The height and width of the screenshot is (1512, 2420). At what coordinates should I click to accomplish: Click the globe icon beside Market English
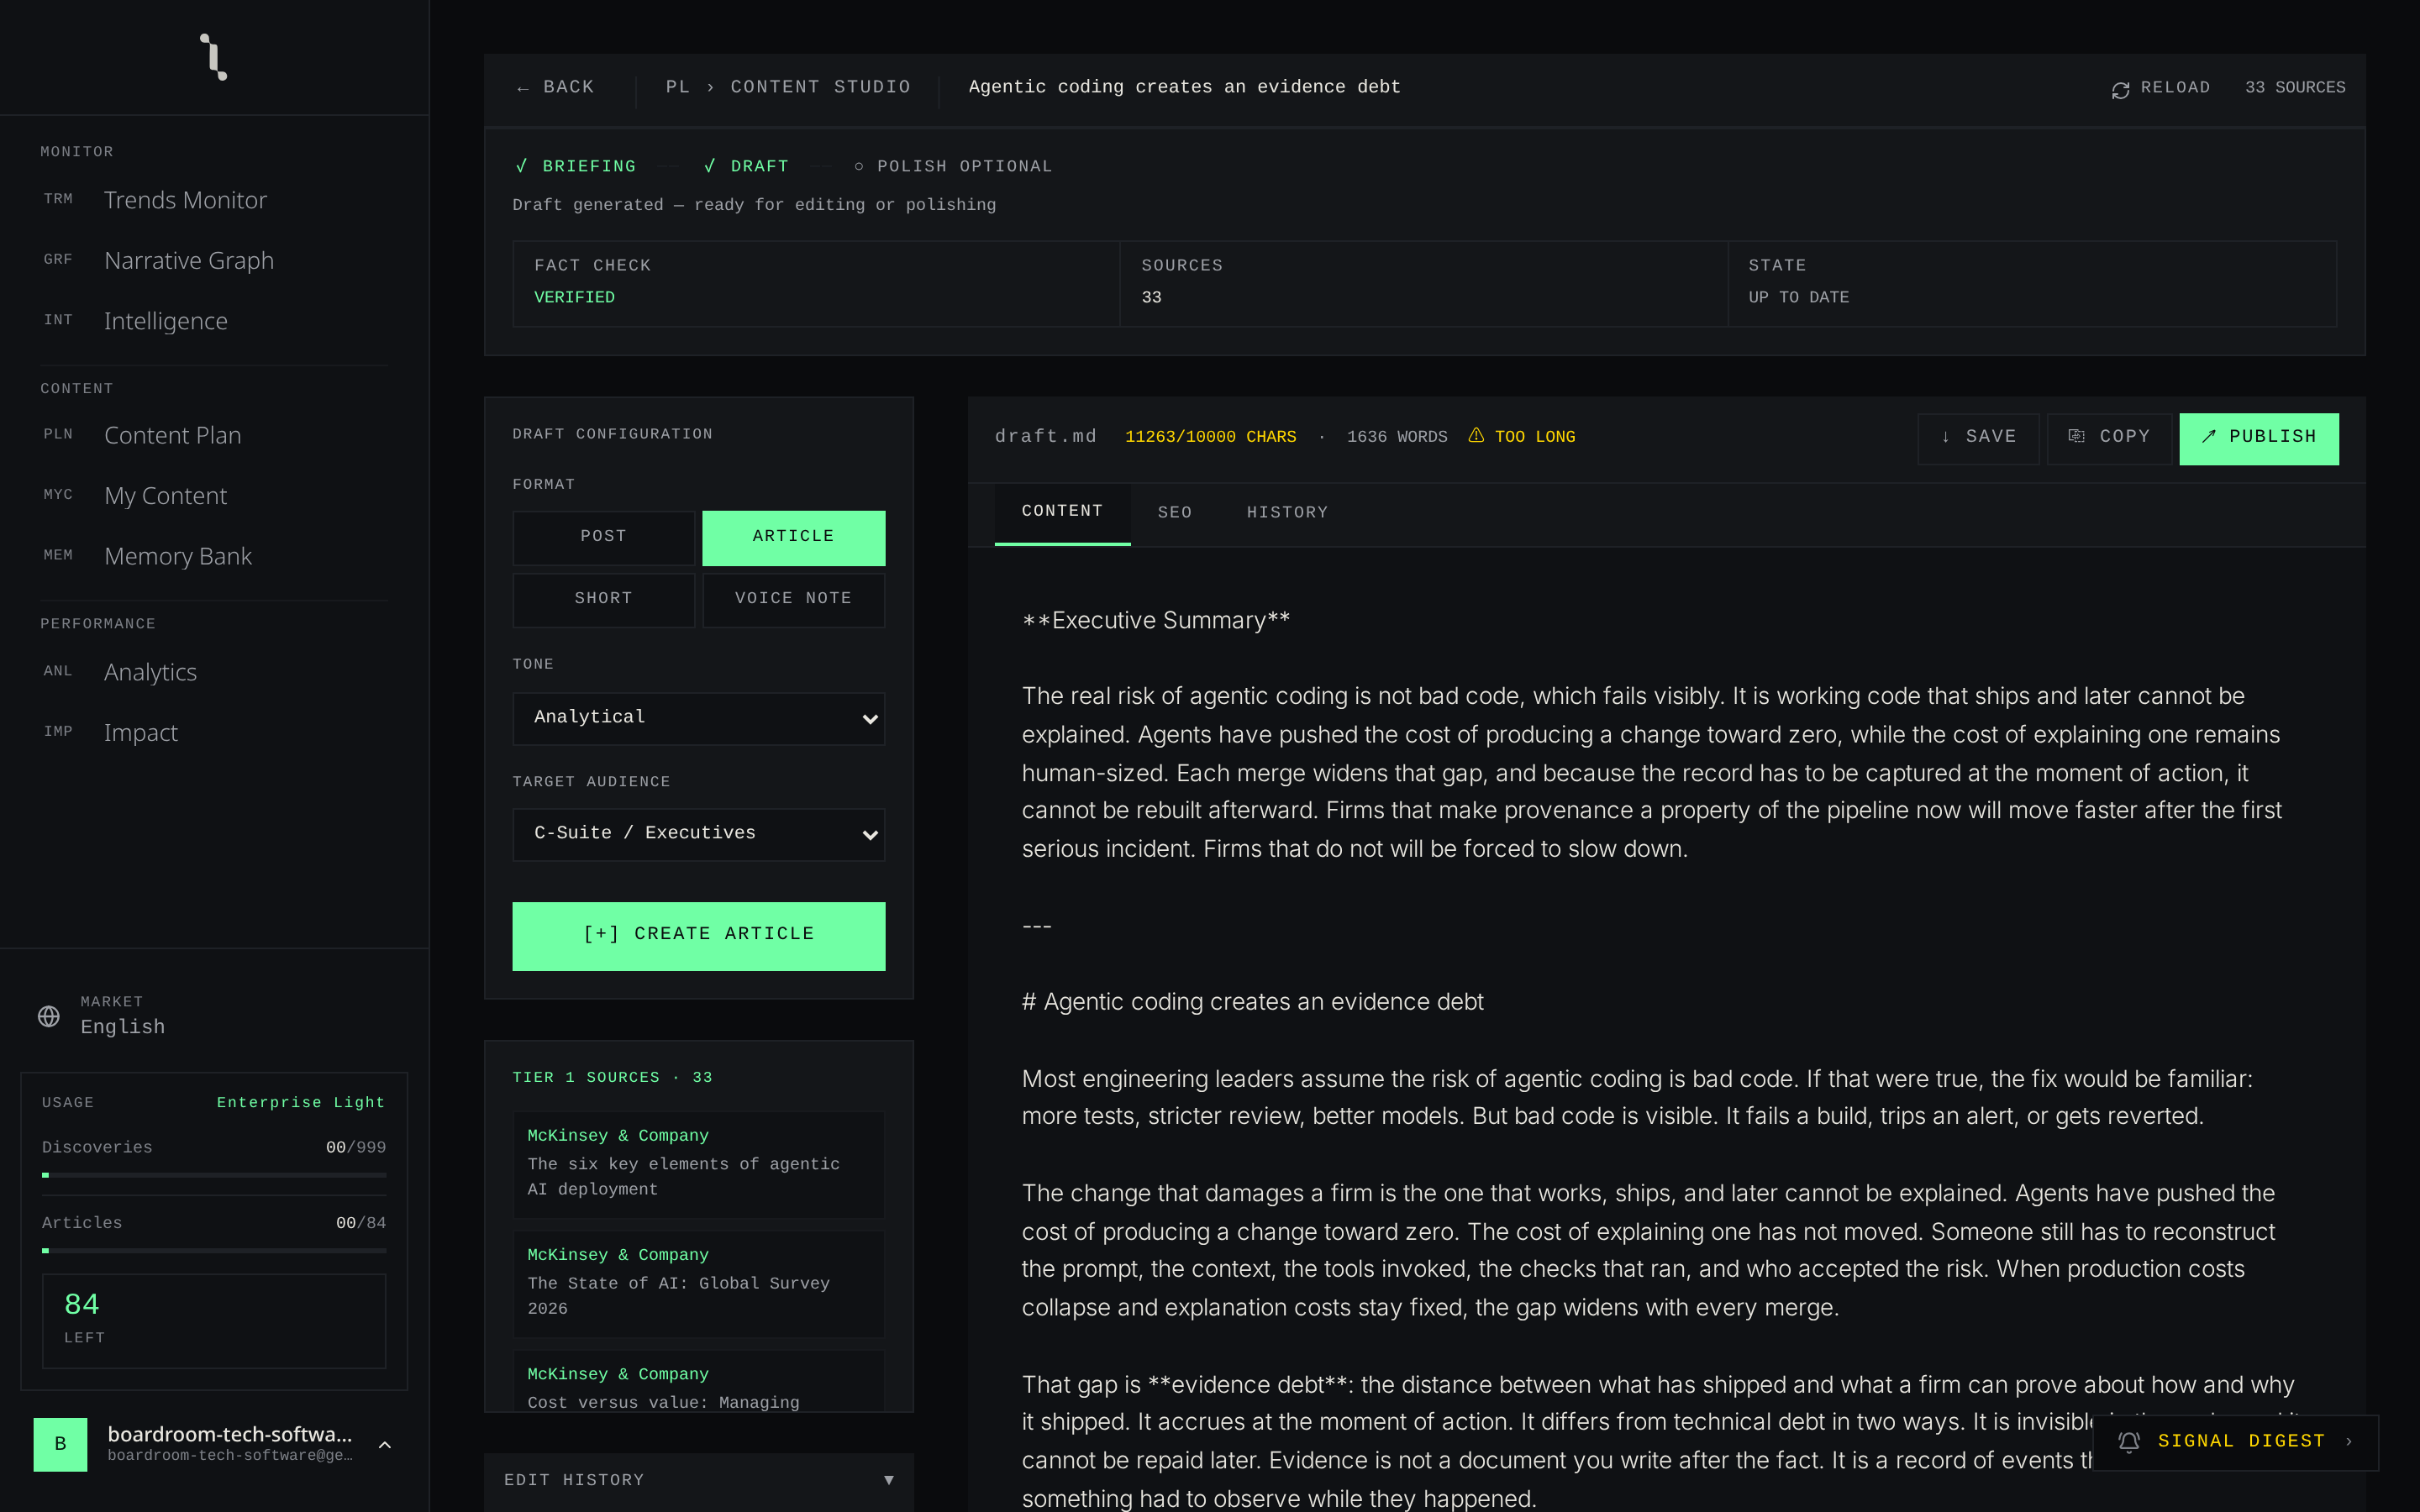click(x=48, y=1016)
